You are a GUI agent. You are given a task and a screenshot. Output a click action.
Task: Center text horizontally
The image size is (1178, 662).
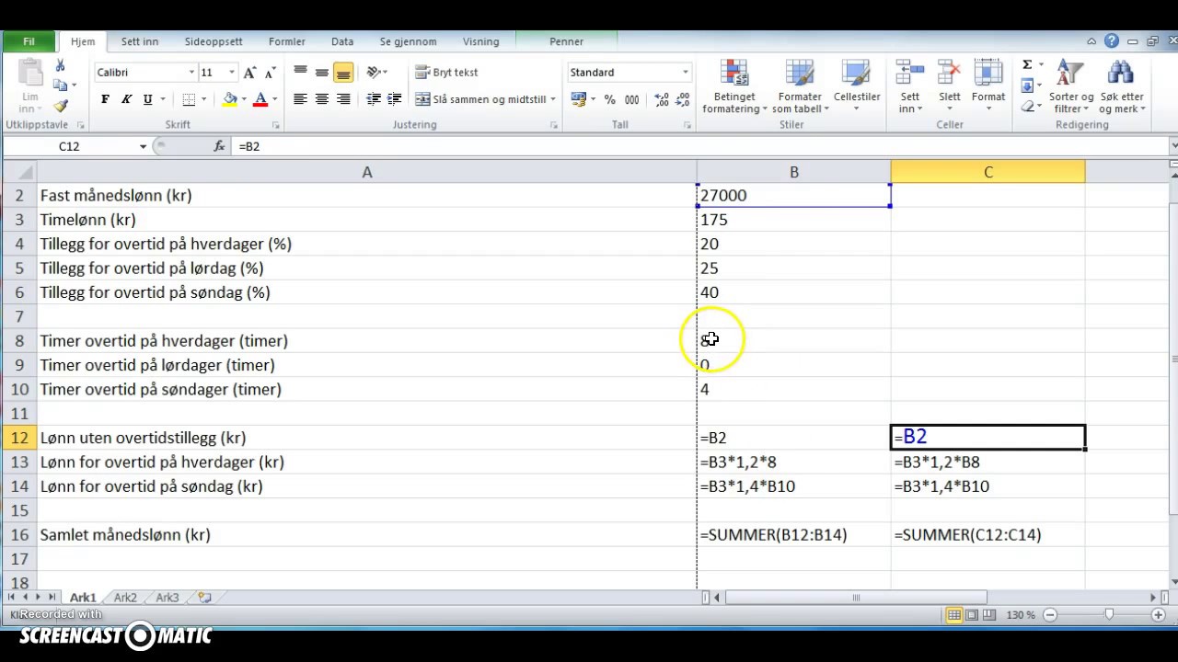click(321, 99)
